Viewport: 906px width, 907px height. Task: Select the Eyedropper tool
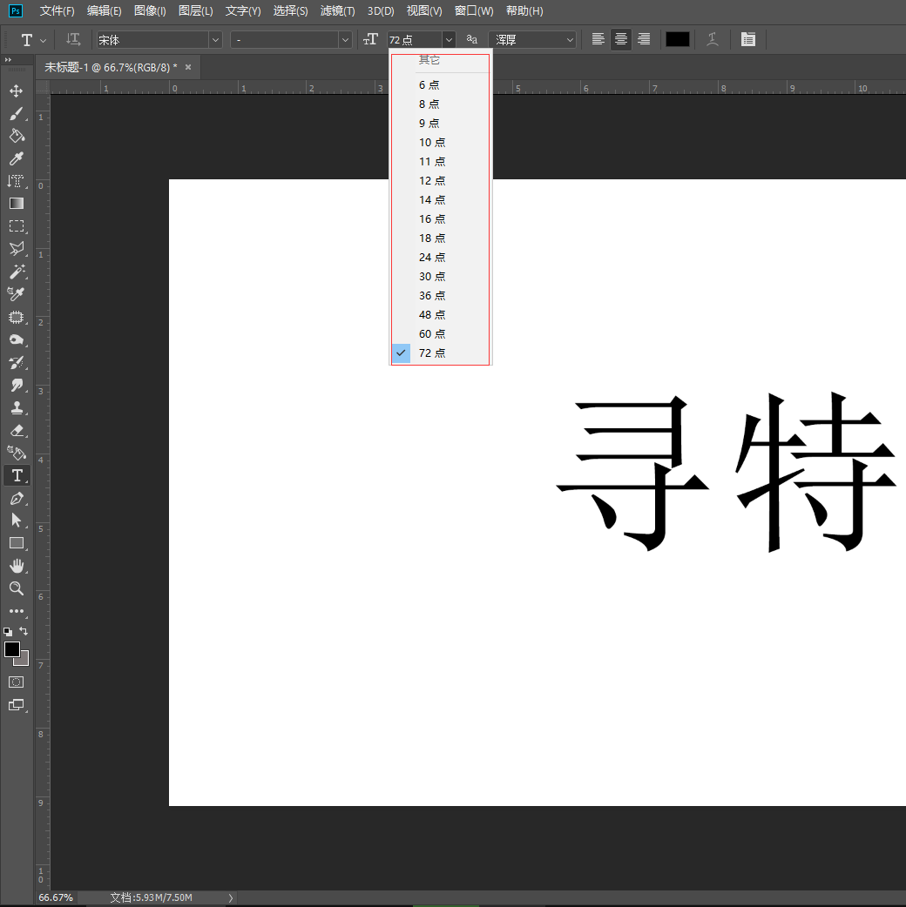tap(17, 158)
